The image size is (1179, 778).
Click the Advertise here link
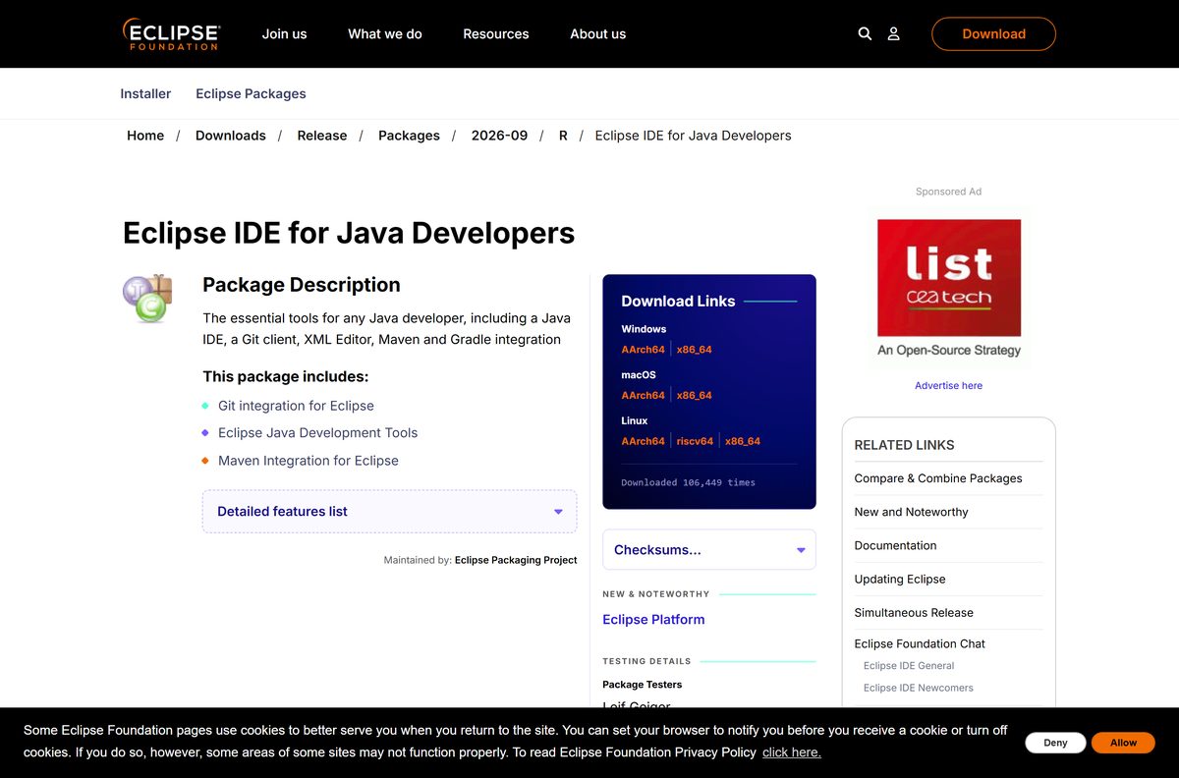(948, 386)
